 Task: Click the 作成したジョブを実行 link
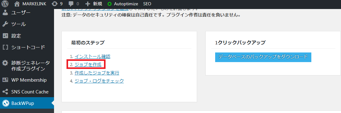click(97, 73)
